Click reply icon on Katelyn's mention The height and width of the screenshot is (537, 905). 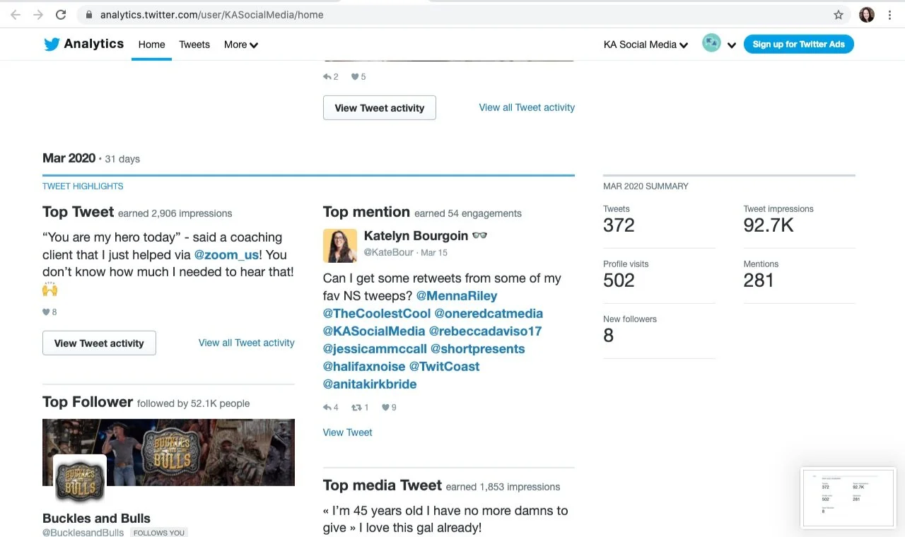(327, 407)
